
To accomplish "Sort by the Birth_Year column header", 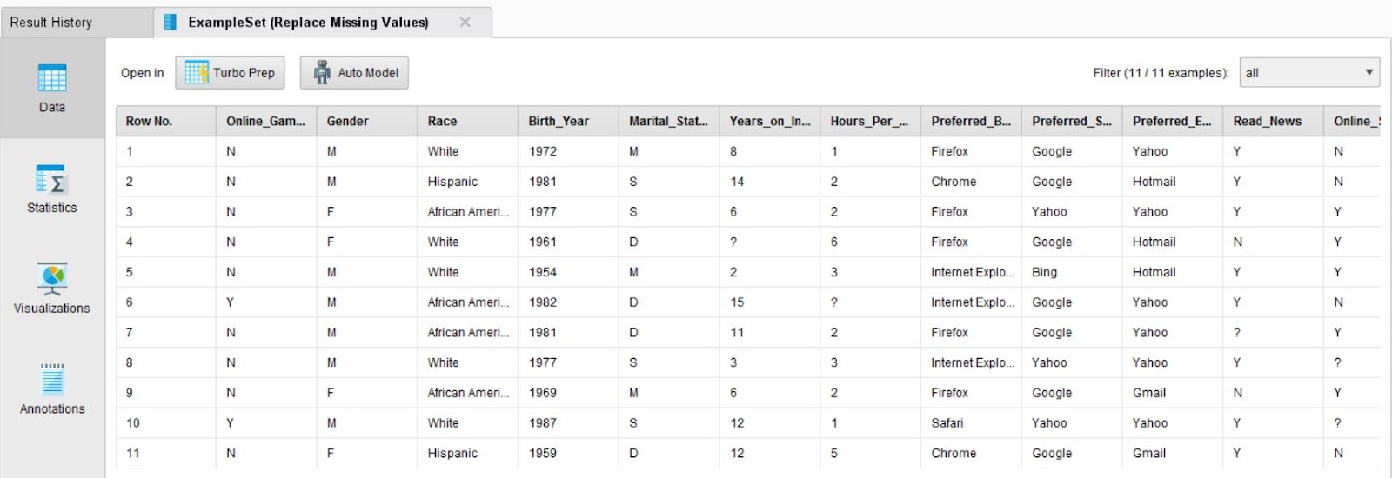I will [559, 122].
